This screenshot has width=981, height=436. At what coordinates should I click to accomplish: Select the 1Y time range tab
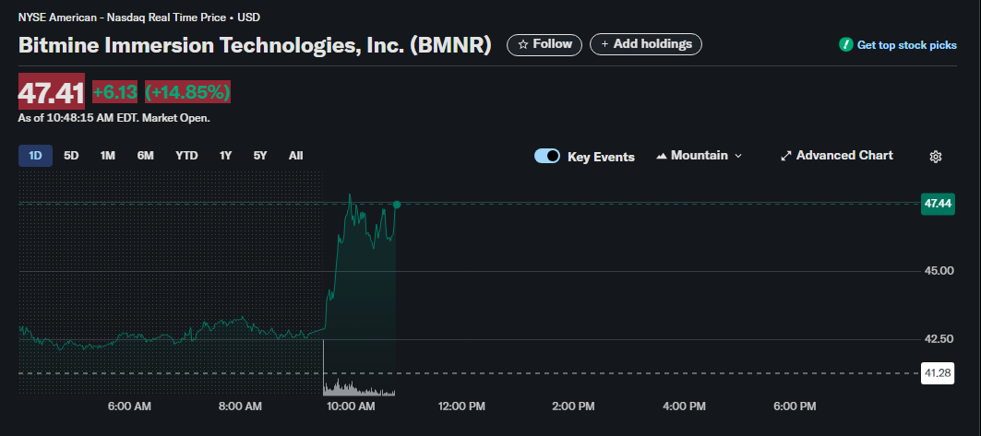(x=225, y=156)
